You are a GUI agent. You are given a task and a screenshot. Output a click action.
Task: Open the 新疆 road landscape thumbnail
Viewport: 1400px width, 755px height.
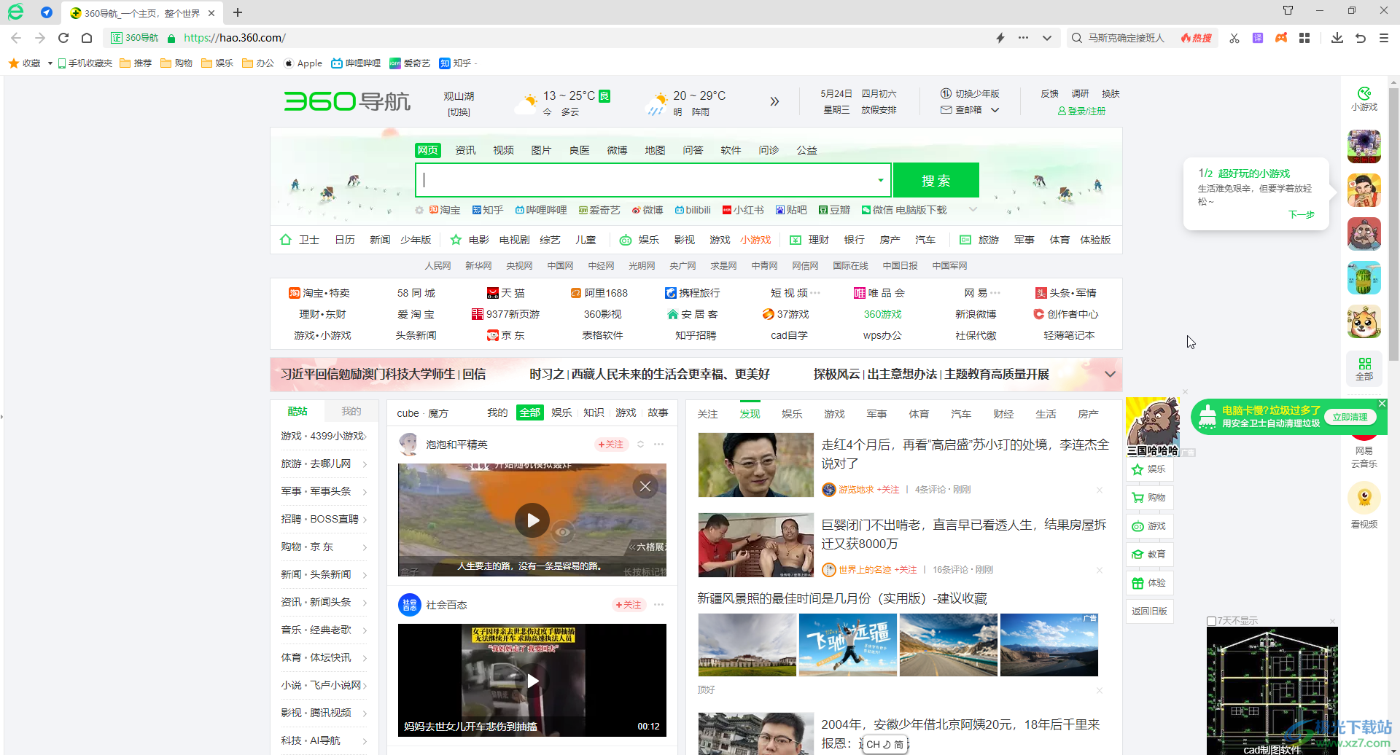click(948, 645)
